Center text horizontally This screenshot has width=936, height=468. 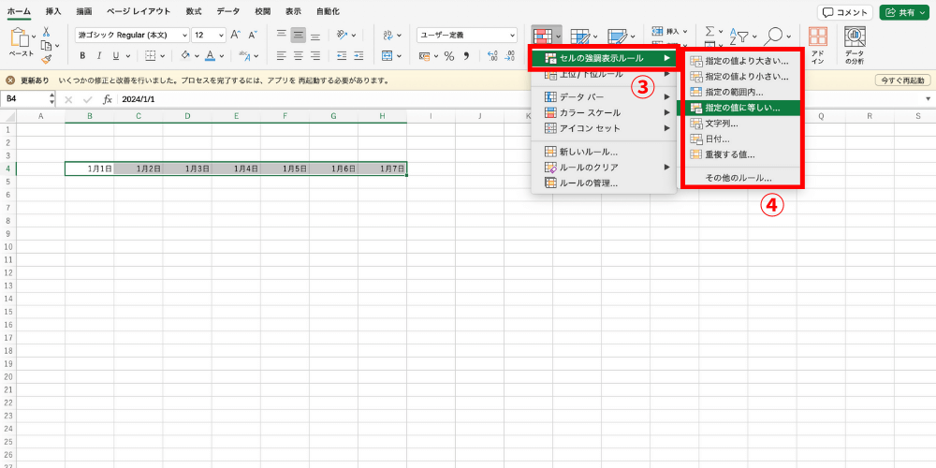pos(298,56)
